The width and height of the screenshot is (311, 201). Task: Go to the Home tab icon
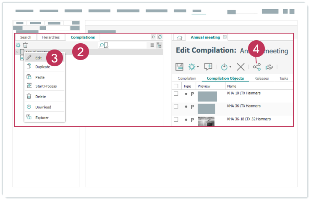(x=179, y=38)
